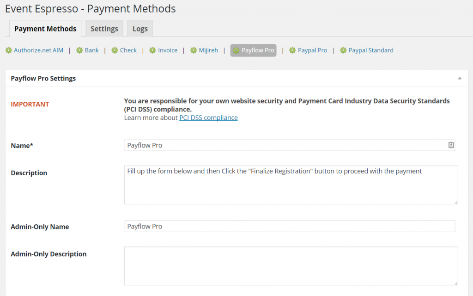Click the gear icon beside Paypal Standard
Image resolution: width=473 pixels, height=296 pixels.
point(343,50)
